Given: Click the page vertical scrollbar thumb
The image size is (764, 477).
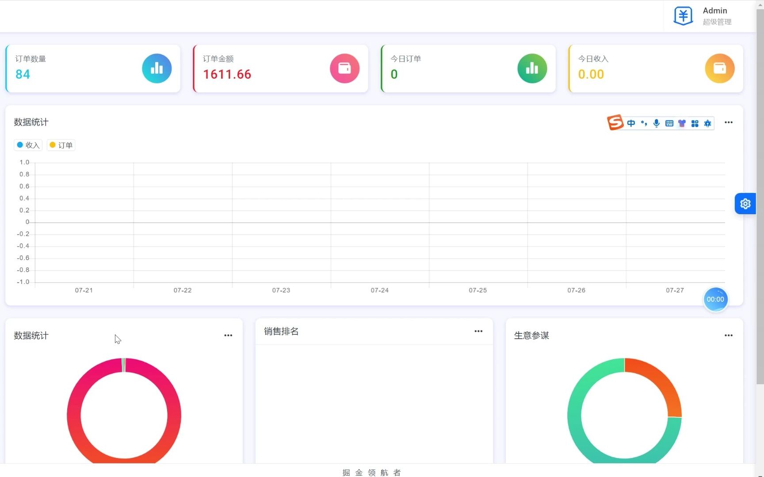Looking at the screenshot, I should point(760,197).
